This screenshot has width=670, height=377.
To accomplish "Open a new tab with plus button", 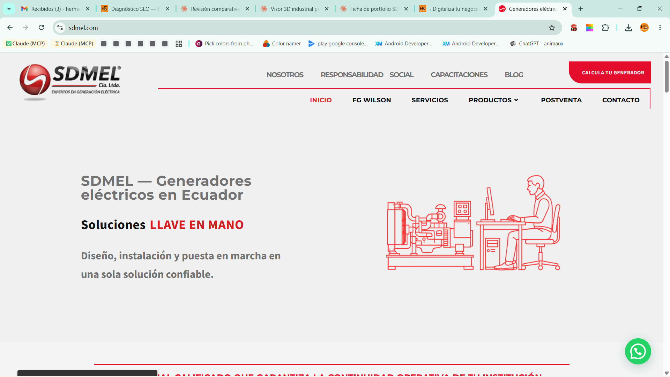I will point(581,9).
